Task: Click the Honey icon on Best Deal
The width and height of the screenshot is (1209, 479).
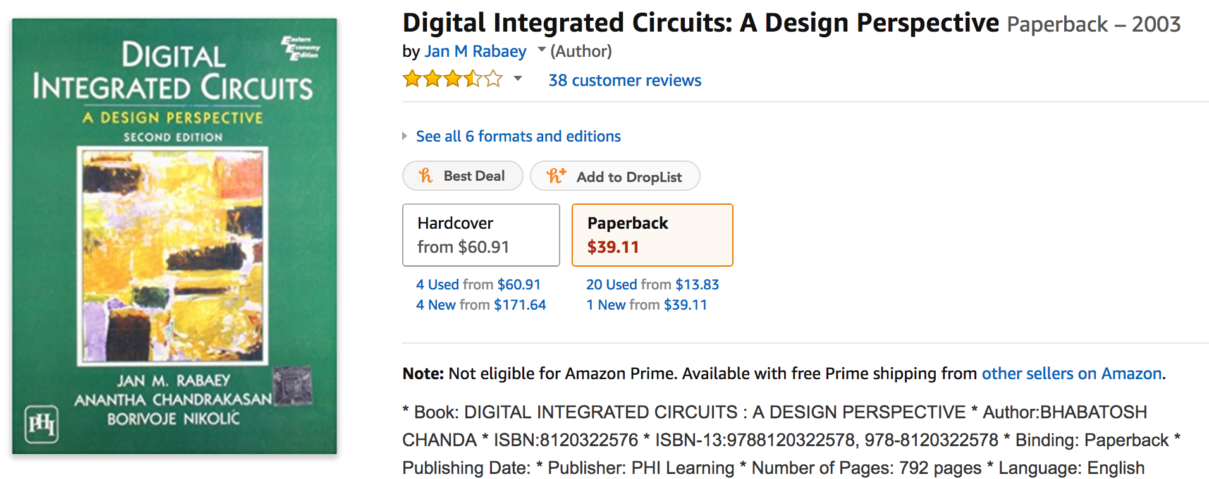Action: [x=426, y=176]
